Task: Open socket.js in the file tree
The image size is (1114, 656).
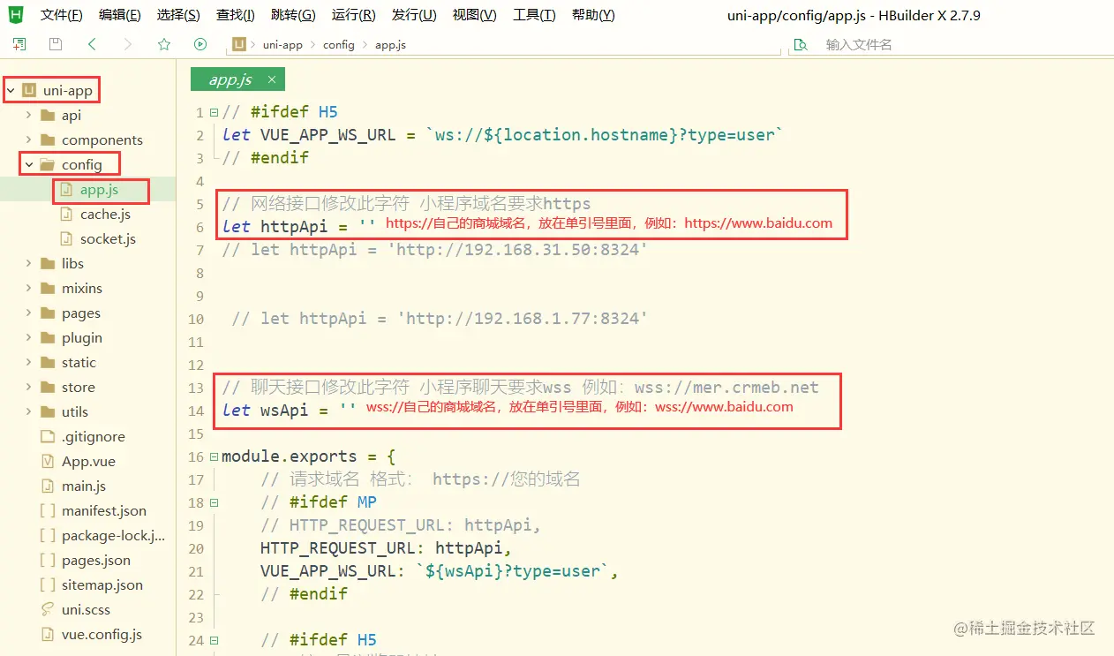Action: (x=108, y=238)
